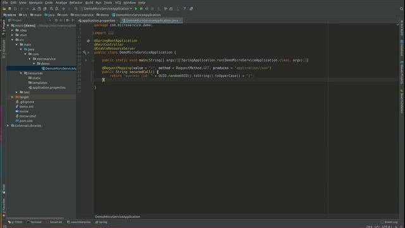Click the Project panel settings gear icon

pyautogui.click(x=67, y=20)
